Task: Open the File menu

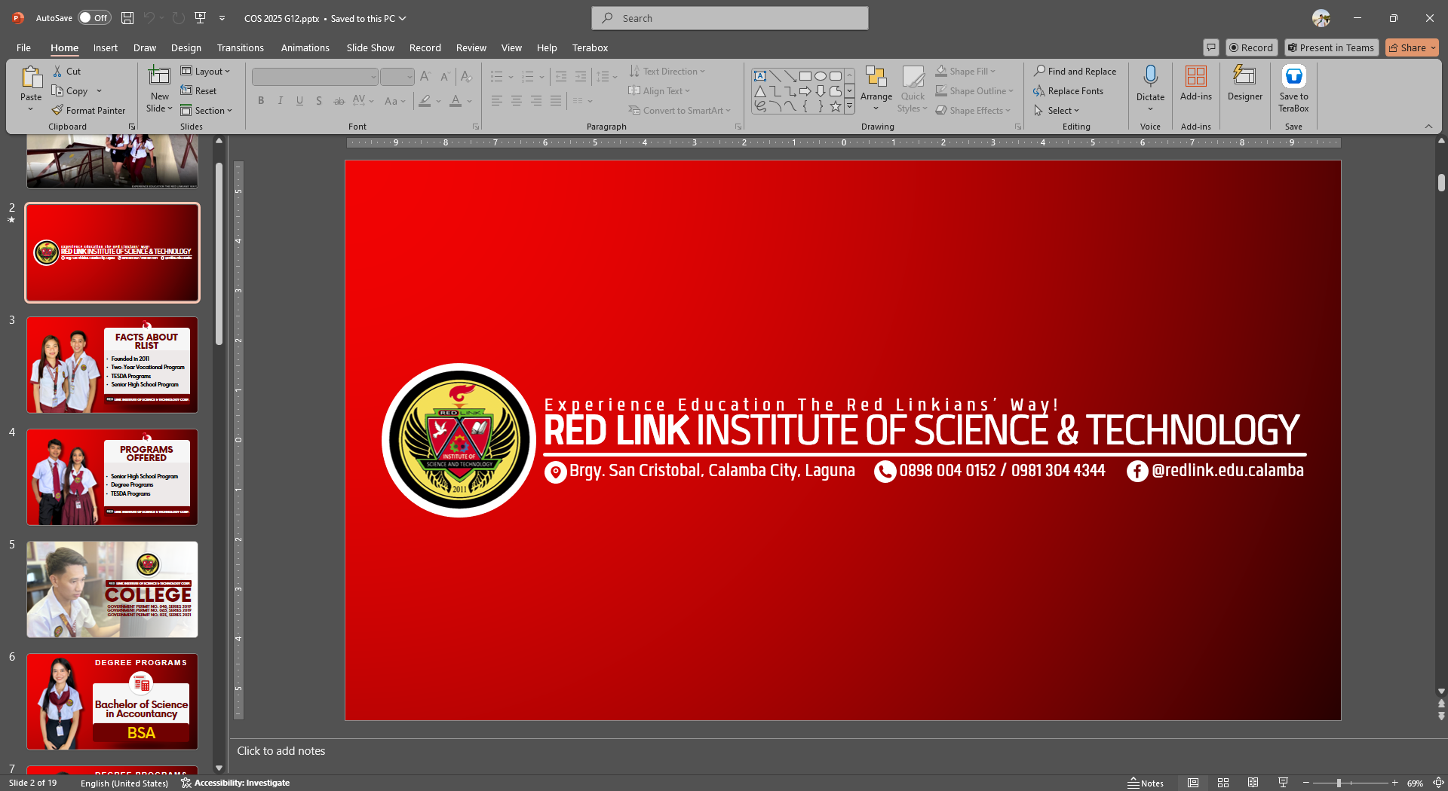Action: point(24,47)
